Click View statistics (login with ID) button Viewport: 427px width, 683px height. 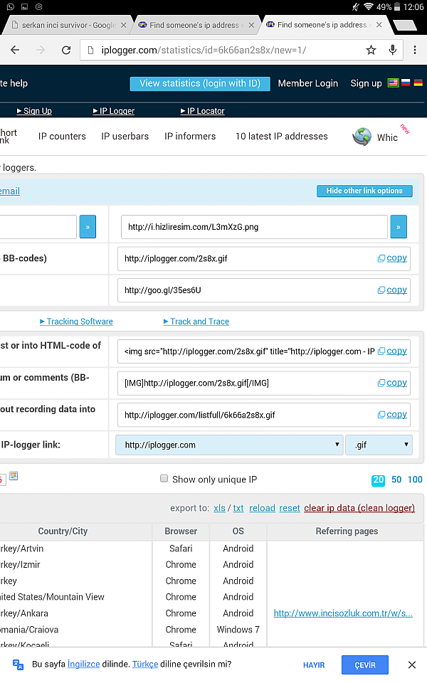pyautogui.click(x=200, y=84)
